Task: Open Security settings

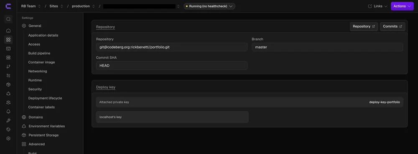Action: pos(35,89)
